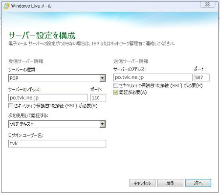
Task: Enable SSL for the incoming server
Action: tap(11, 106)
